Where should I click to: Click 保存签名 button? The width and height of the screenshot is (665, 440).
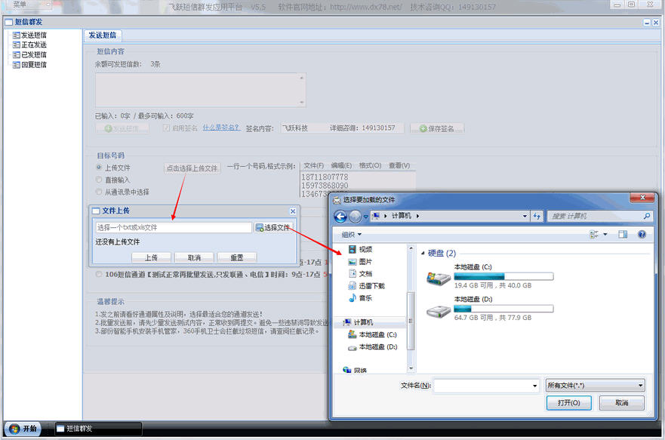click(437, 128)
